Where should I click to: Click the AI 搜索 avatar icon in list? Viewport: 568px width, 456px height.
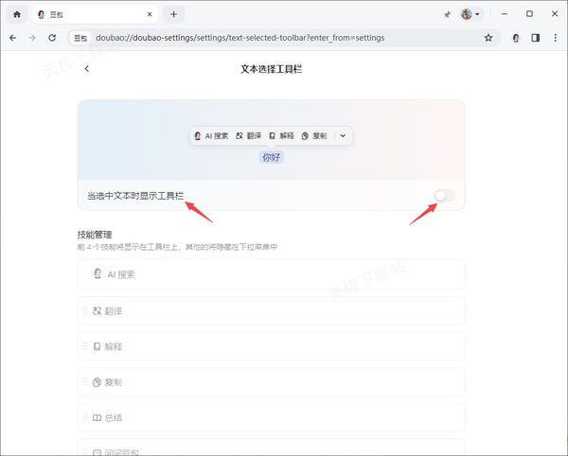tap(98, 273)
